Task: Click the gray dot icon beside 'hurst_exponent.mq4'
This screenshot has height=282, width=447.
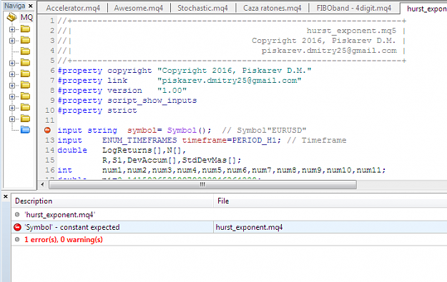Action: point(17,215)
